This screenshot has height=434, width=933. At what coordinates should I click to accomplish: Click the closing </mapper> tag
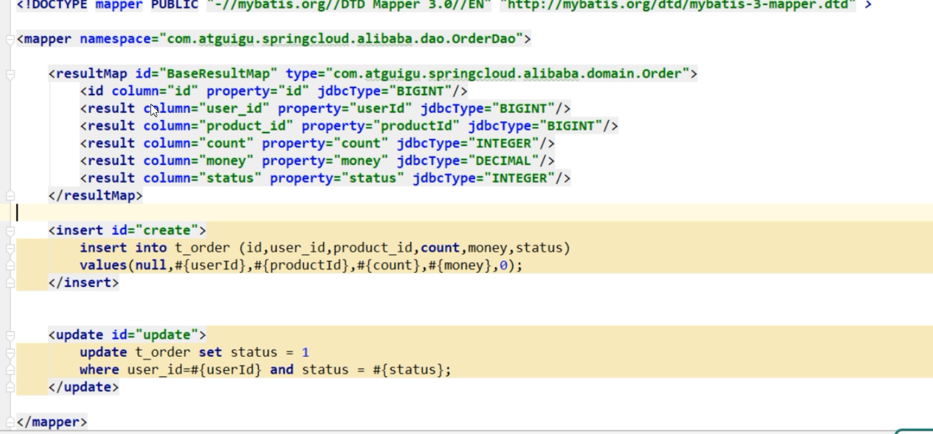[x=52, y=422]
